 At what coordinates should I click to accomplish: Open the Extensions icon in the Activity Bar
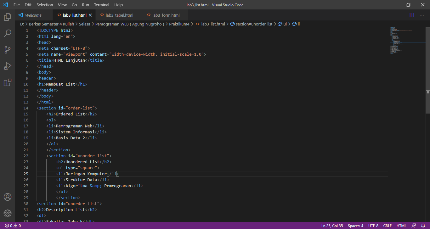point(8,82)
